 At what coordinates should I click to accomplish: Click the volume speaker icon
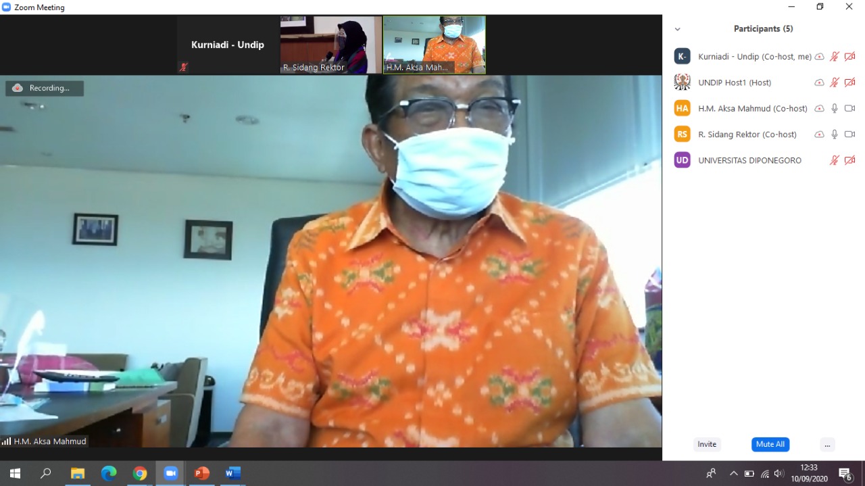(779, 473)
